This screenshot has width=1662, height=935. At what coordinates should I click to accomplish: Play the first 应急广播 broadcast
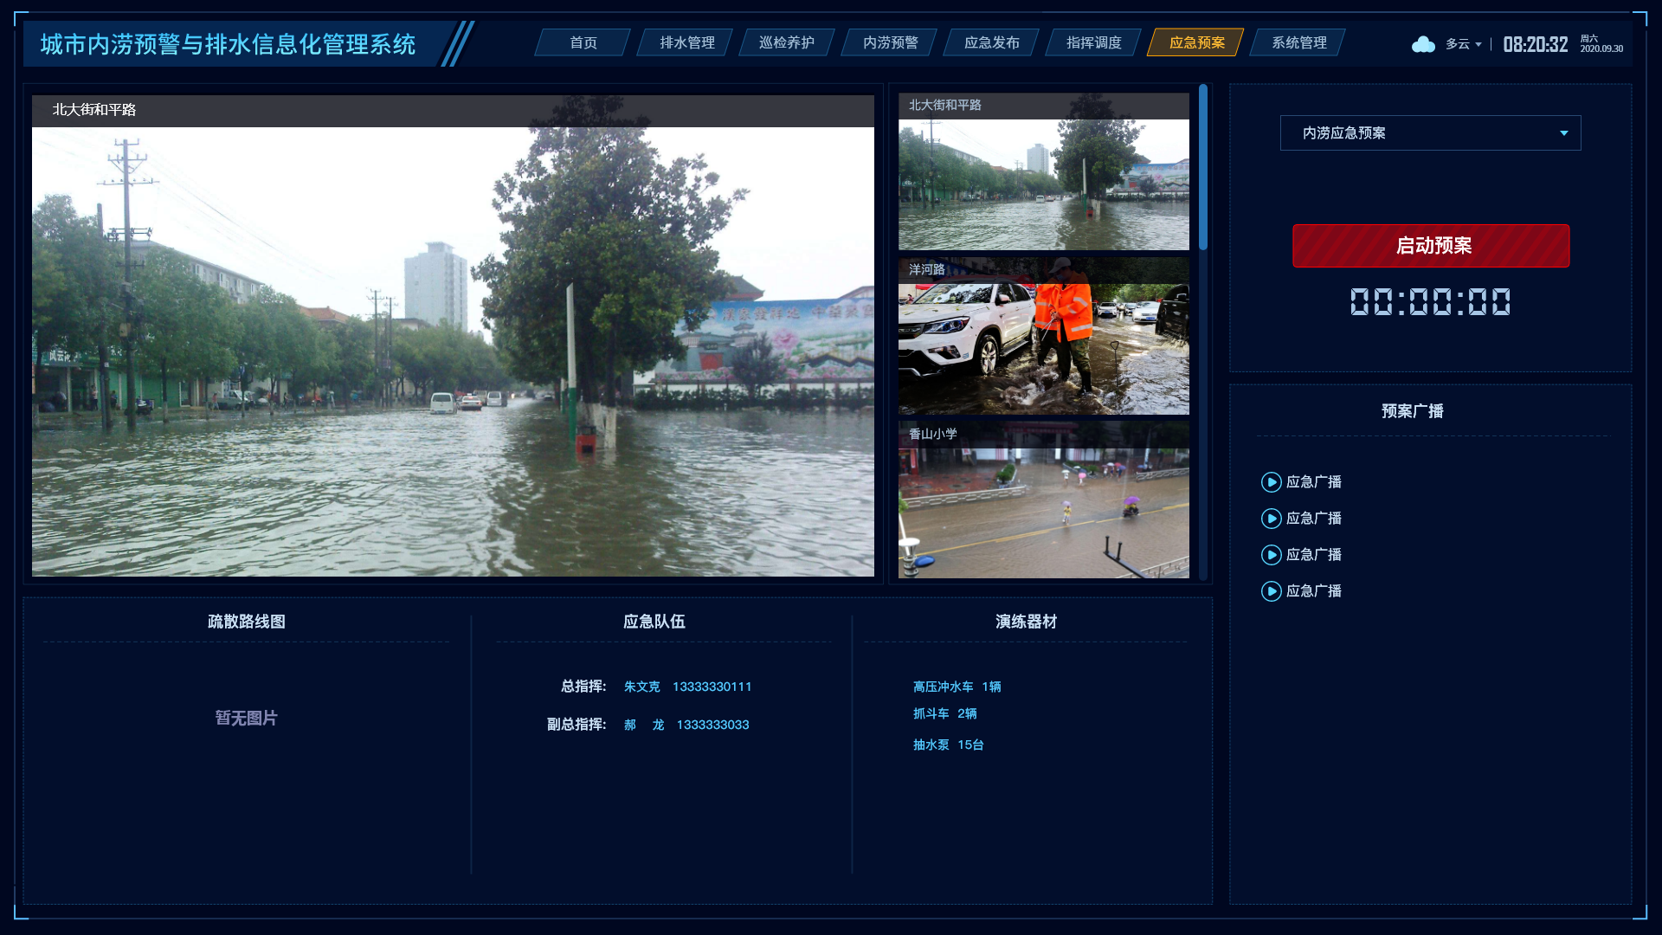(x=1271, y=482)
